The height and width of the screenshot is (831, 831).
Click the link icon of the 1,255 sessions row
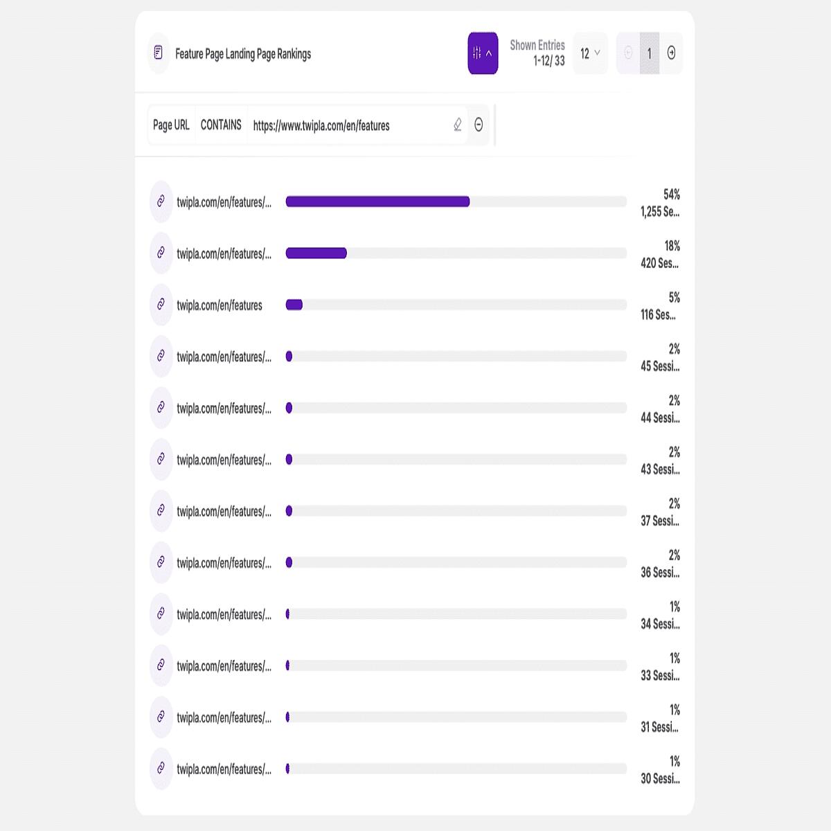[x=161, y=202]
